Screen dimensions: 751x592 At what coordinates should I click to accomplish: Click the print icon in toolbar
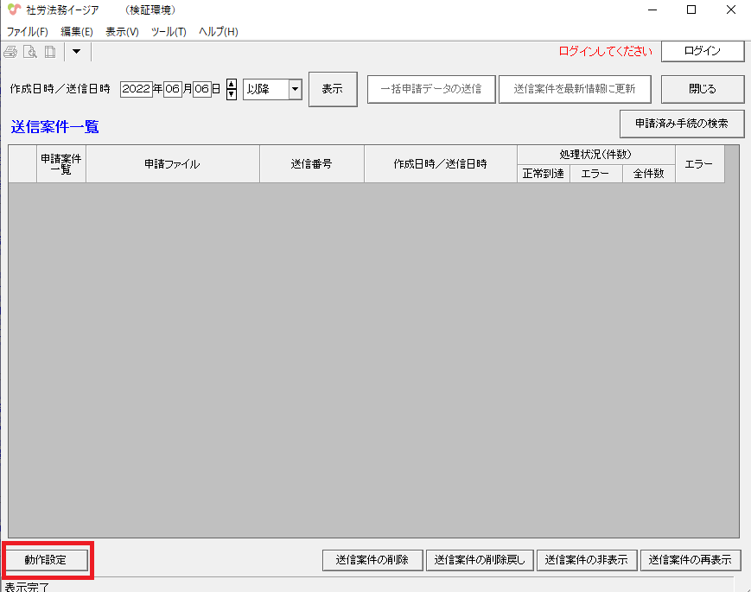tap(10, 52)
